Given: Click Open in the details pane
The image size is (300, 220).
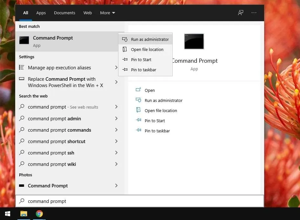Looking at the screenshot, I should tap(150, 90).
